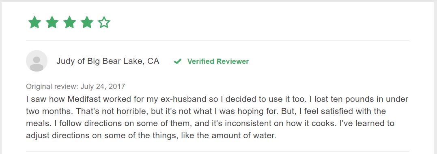Click the Verified Reviewer label
The height and width of the screenshot is (154, 437).
pos(218,61)
